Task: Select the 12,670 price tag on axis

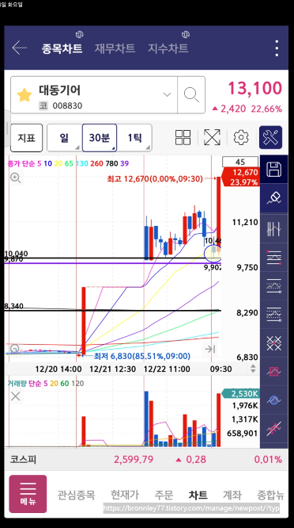Action: [240, 177]
